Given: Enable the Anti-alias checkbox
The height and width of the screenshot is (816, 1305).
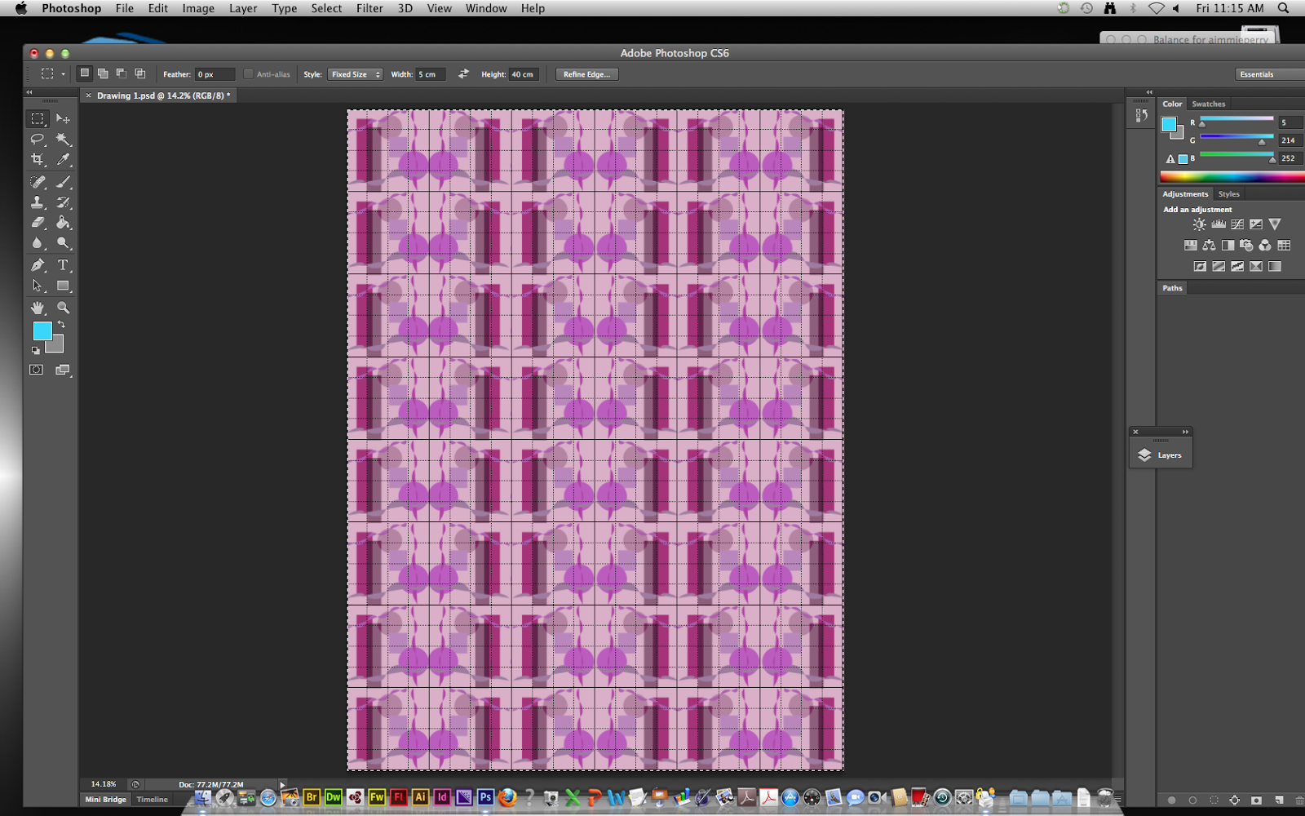Looking at the screenshot, I should 247,73.
